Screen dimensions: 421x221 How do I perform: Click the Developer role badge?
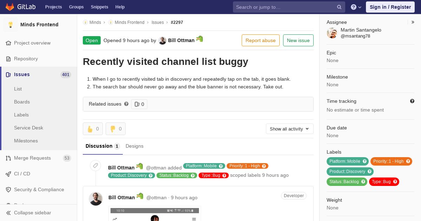(x=294, y=196)
